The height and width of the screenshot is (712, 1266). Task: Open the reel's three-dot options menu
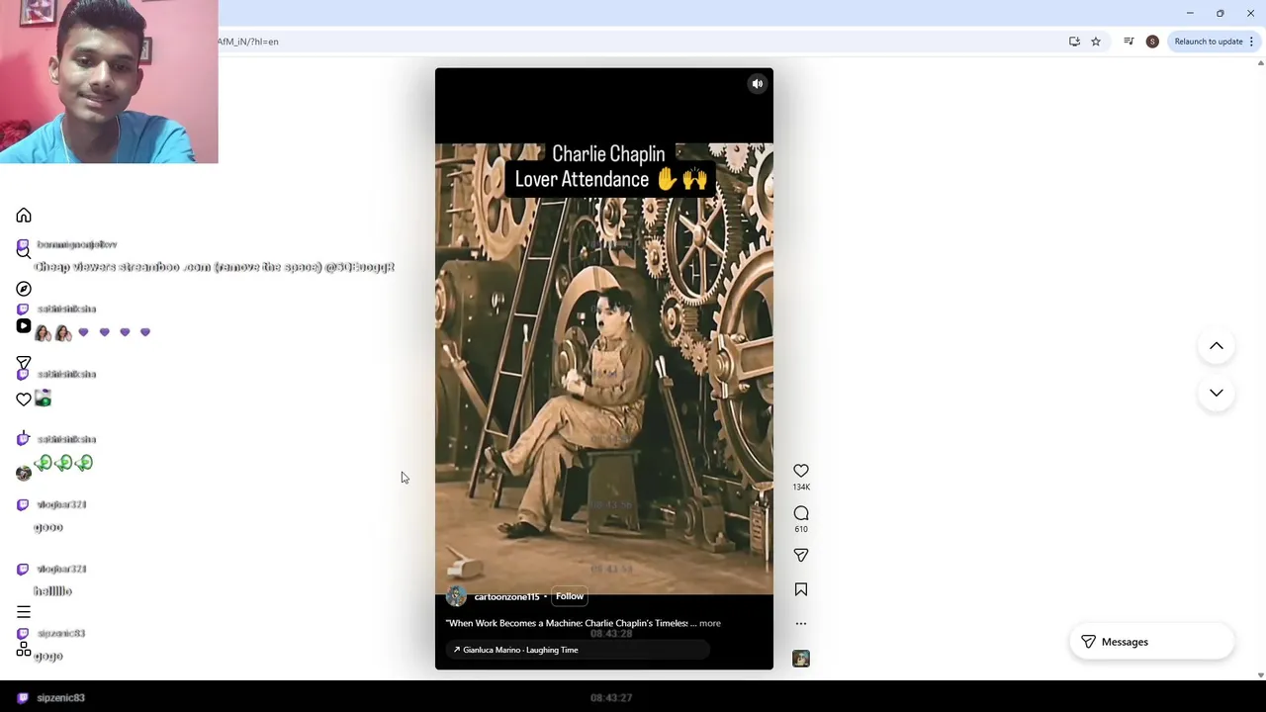pos(801,624)
